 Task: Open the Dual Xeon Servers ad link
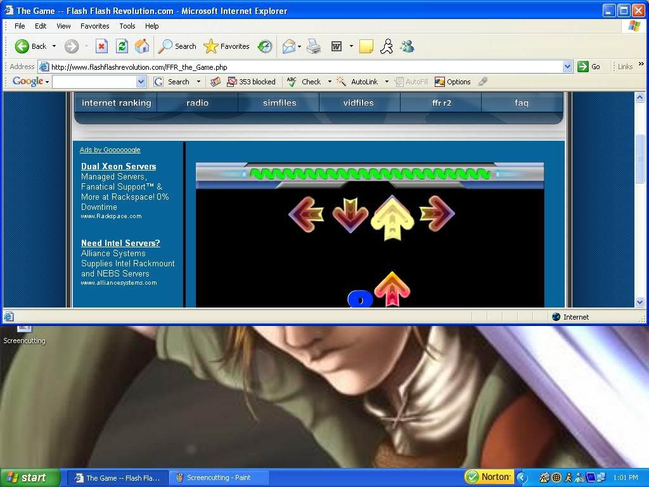(x=119, y=166)
